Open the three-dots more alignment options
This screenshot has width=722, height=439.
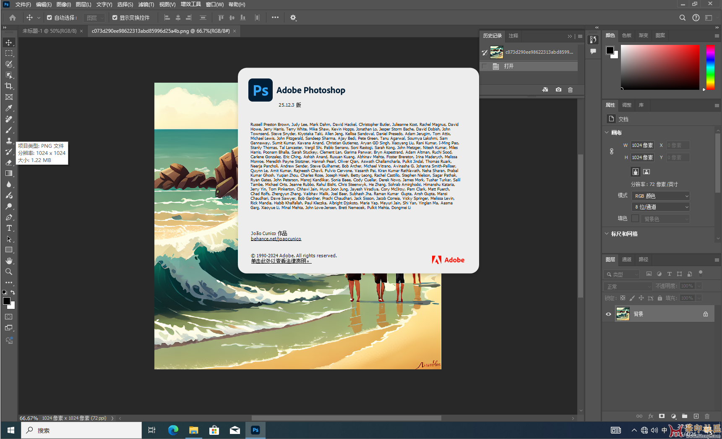[x=275, y=18]
